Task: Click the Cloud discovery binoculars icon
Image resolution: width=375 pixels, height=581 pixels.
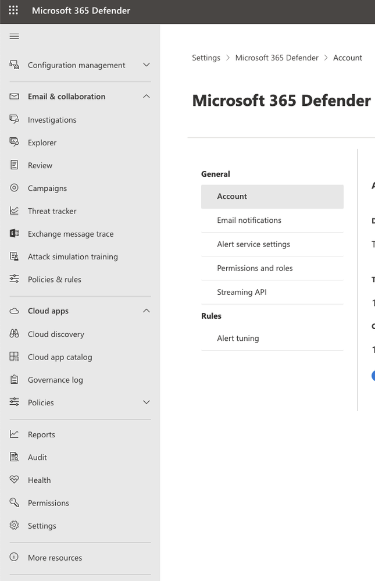Action: click(15, 334)
